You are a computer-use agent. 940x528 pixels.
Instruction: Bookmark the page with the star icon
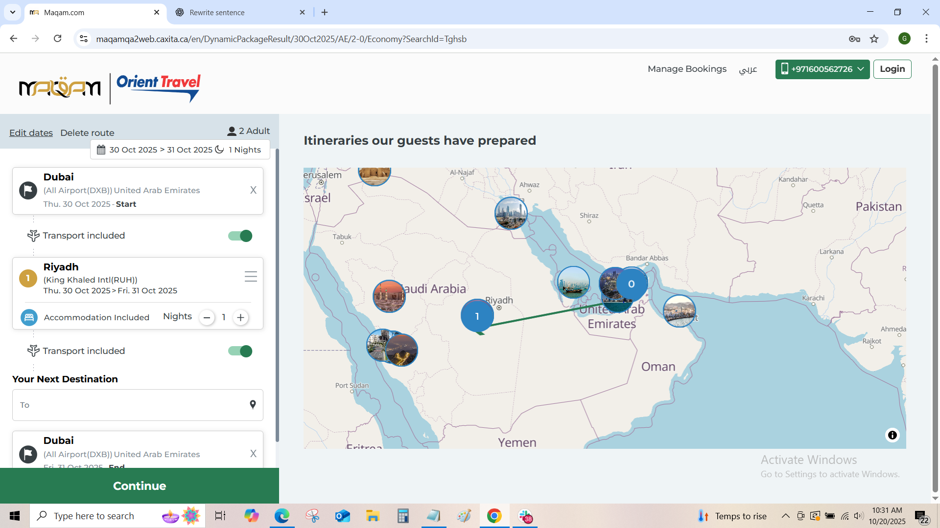click(x=874, y=39)
